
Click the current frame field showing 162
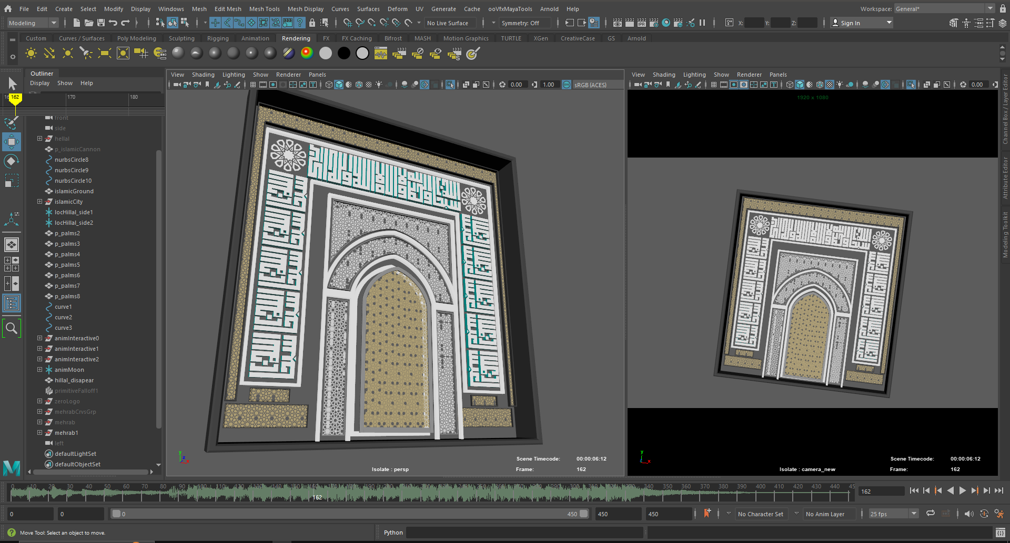click(x=881, y=492)
